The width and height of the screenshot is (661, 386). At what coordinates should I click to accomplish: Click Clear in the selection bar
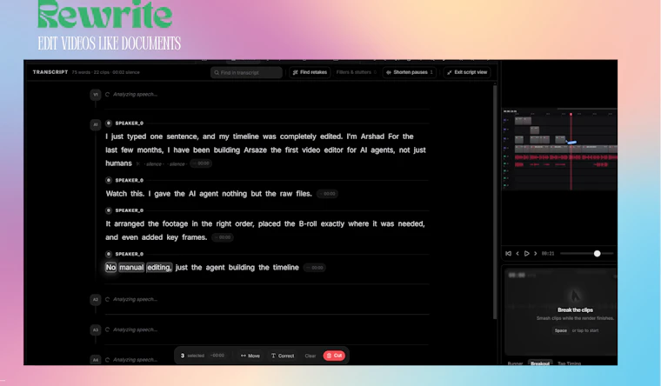pos(310,356)
